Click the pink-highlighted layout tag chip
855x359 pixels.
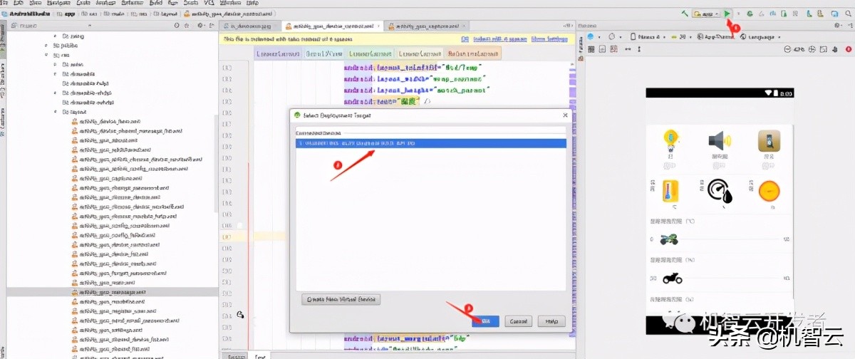[x=472, y=53]
